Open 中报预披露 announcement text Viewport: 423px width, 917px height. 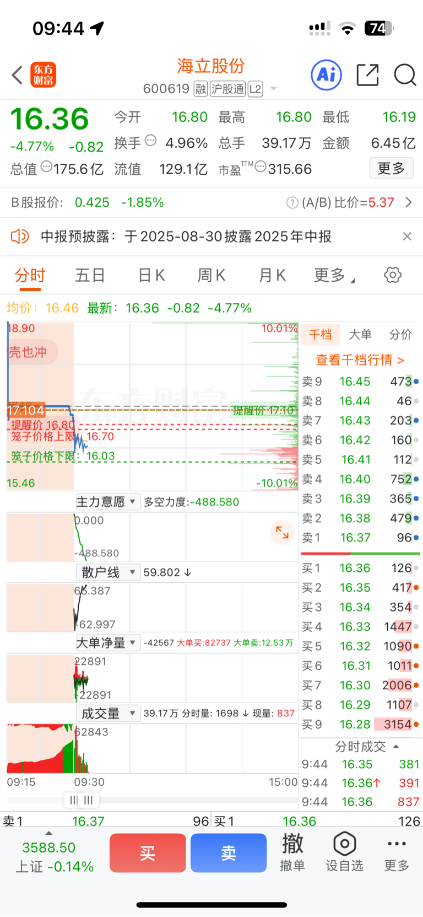click(186, 237)
